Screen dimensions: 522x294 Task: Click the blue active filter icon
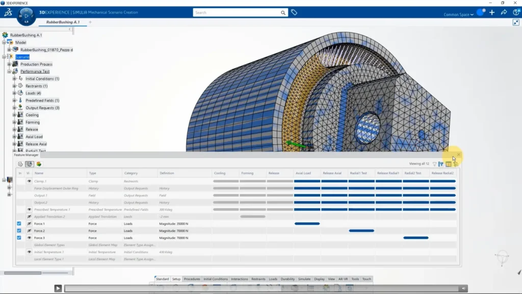pos(441,164)
